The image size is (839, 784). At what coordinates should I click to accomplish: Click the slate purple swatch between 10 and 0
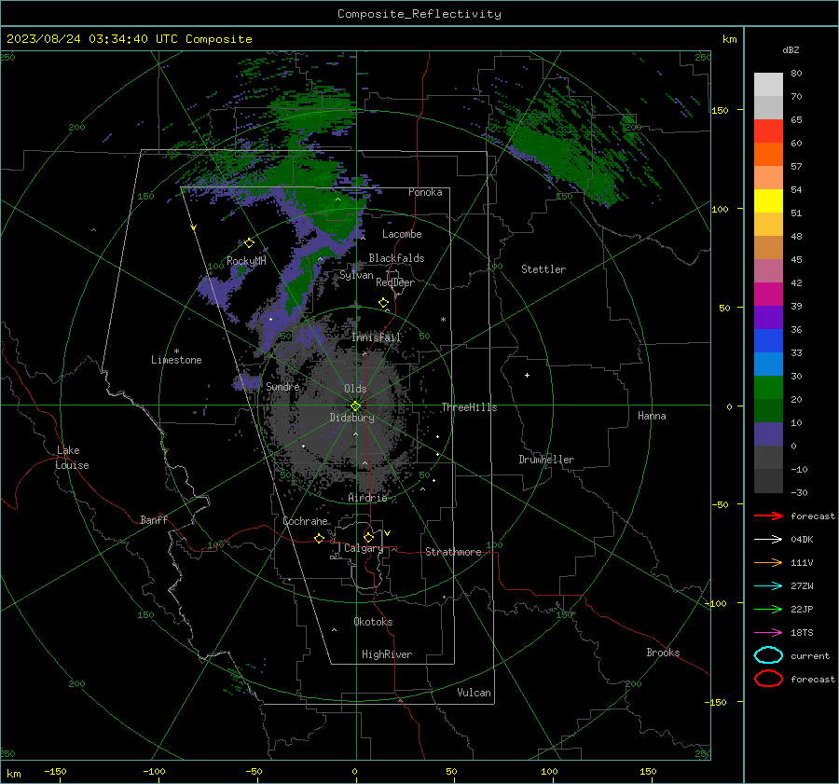coord(768,434)
